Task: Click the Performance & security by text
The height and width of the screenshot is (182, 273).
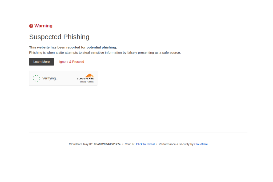Action: point(176,144)
